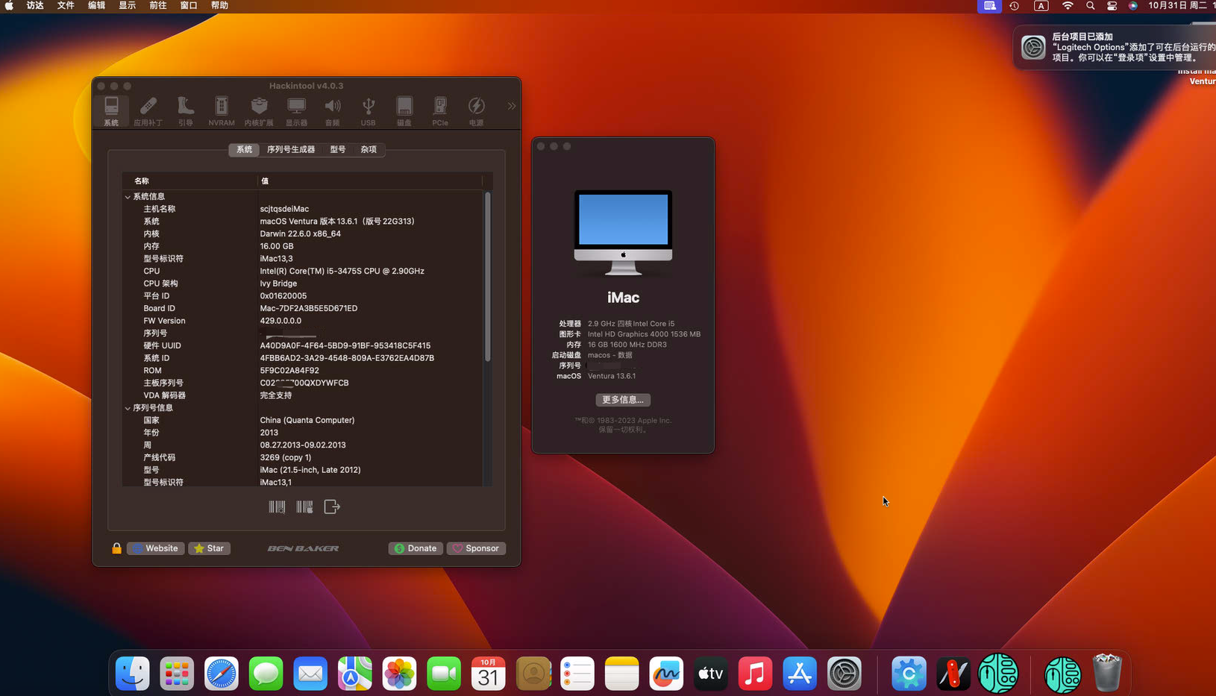The height and width of the screenshot is (696, 1216).
Task: Open Messages from the Dock
Action: click(x=266, y=674)
